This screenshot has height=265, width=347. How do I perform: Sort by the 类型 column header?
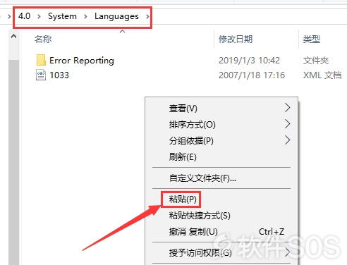coord(312,39)
